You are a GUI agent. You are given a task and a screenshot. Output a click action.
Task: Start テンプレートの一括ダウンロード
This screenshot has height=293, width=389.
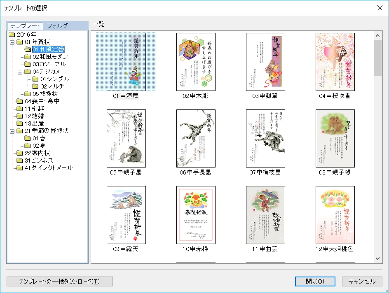59,281
